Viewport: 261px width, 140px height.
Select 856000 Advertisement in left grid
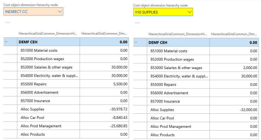[x=40, y=92]
